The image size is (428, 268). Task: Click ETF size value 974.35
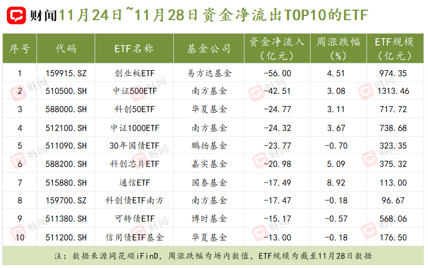pyautogui.click(x=393, y=73)
